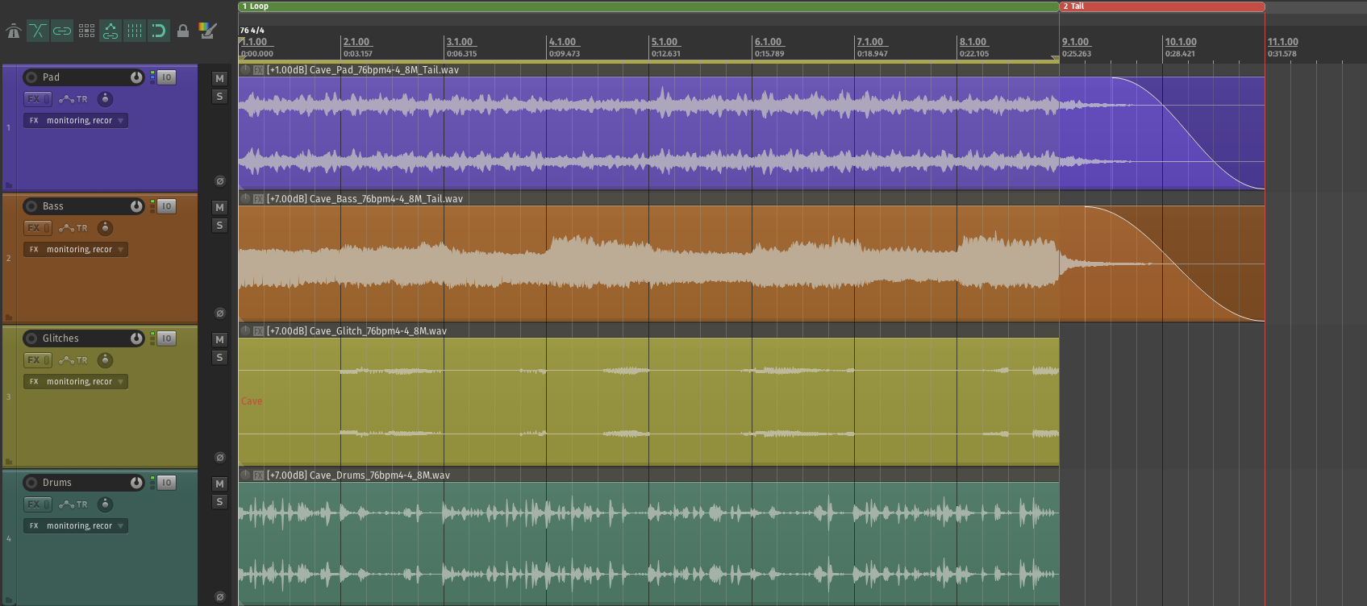Open item FX on Cave_Pad item
This screenshot has width=1367, height=606.
[x=259, y=70]
